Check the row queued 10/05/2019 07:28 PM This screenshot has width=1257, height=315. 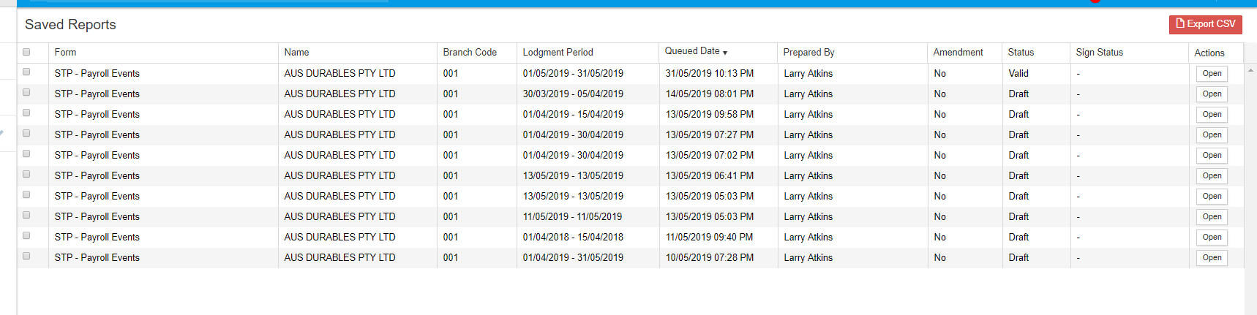pos(26,257)
